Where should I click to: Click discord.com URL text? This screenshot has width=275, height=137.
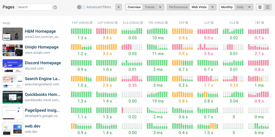point(34,68)
